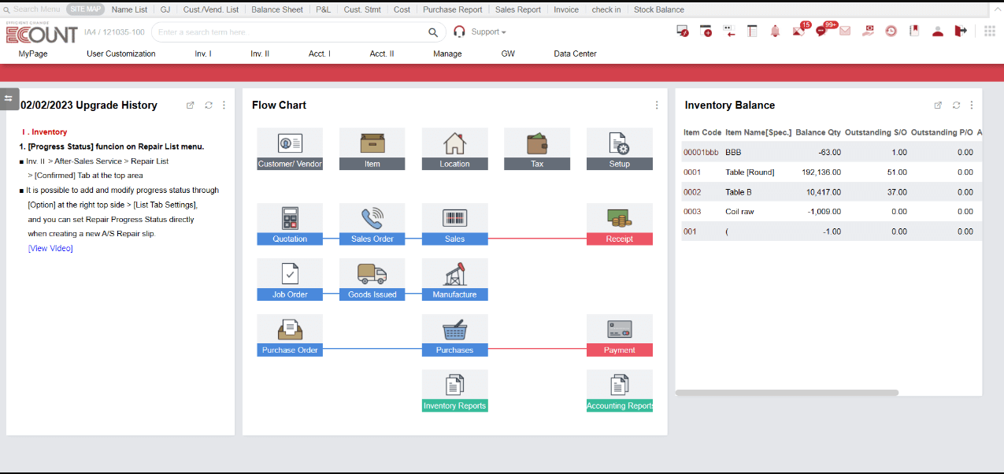Screen dimensions: 1004x474
Task: Click the notification bell icon
Action: pyautogui.click(x=776, y=30)
